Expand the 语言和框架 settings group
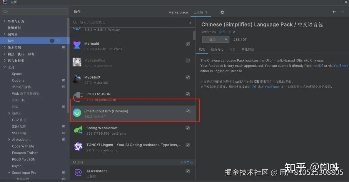This screenshot has width=349, height=182. point(5,60)
